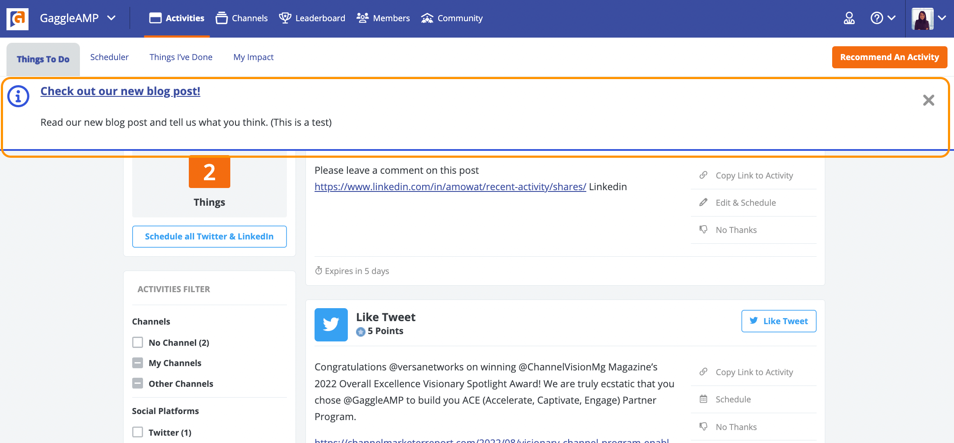
Task: Click the GaggleAMP logo icon
Action: (x=17, y=19)
